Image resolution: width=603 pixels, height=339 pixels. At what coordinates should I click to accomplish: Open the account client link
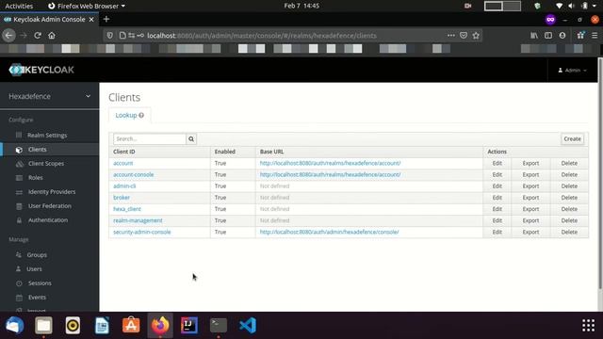[x=123, y=163]
